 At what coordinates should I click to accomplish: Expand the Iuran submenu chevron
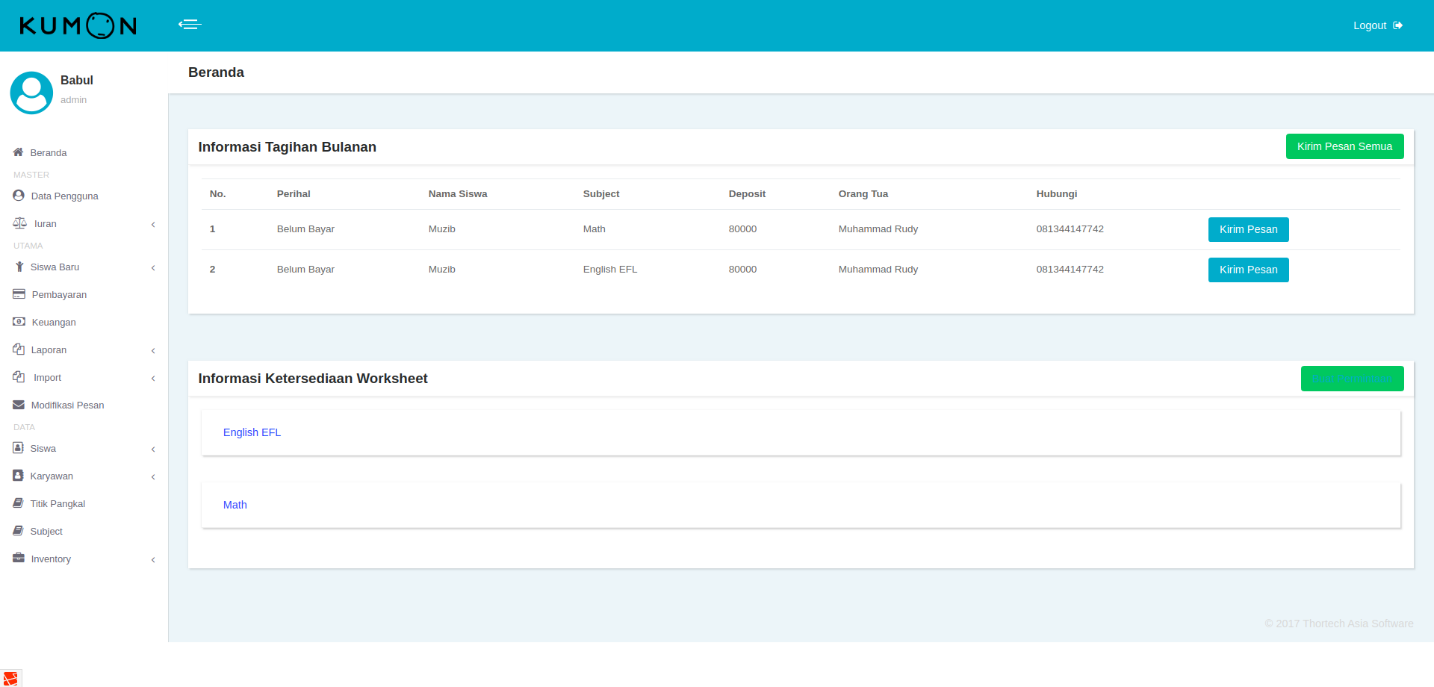tap(153, 224)
